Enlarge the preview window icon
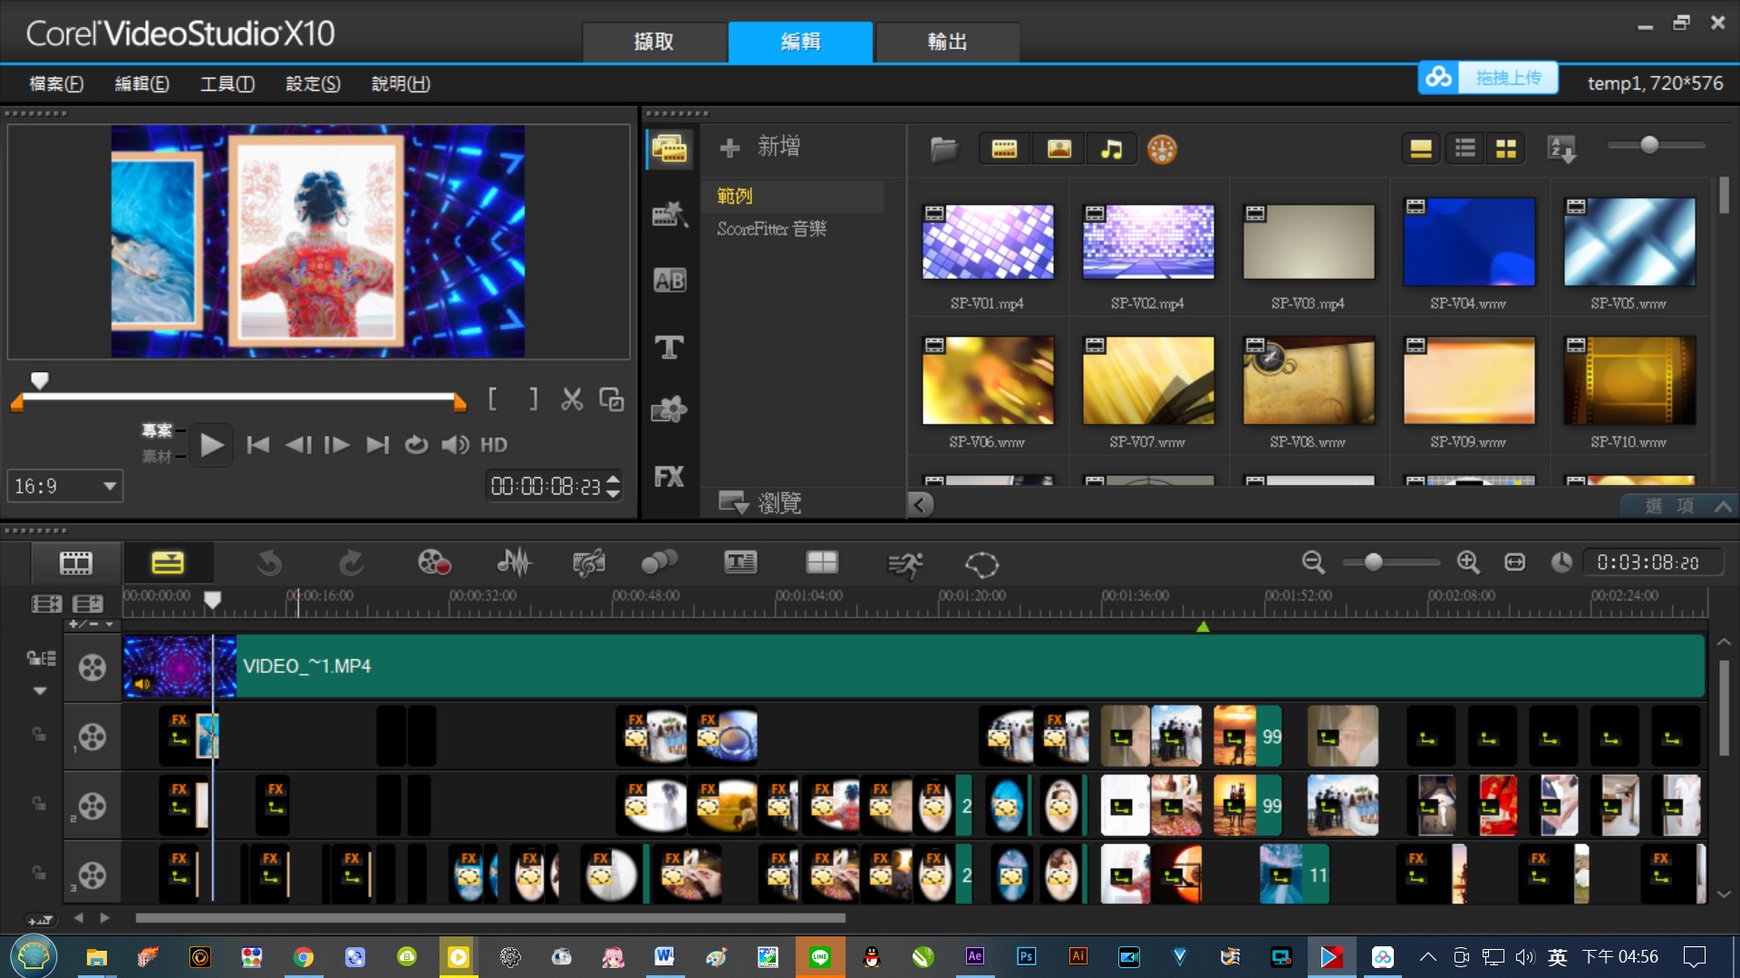This screenshot has width=1740, height=978. pos(612,399)
